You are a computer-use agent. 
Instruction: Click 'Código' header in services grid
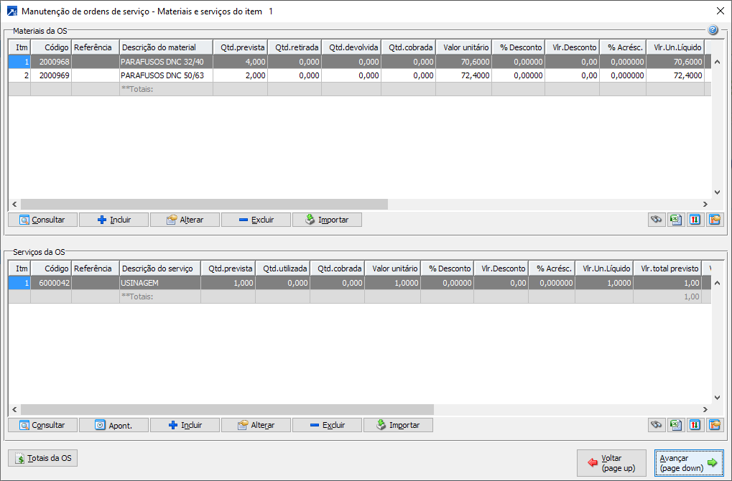tap(51, 268)
